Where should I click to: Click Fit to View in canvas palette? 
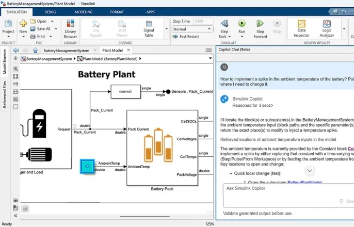[x=15, y=76]
